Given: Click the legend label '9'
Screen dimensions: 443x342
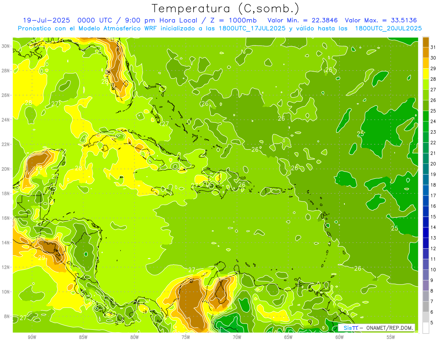Looking at the screenshot, I should (432, 280).
